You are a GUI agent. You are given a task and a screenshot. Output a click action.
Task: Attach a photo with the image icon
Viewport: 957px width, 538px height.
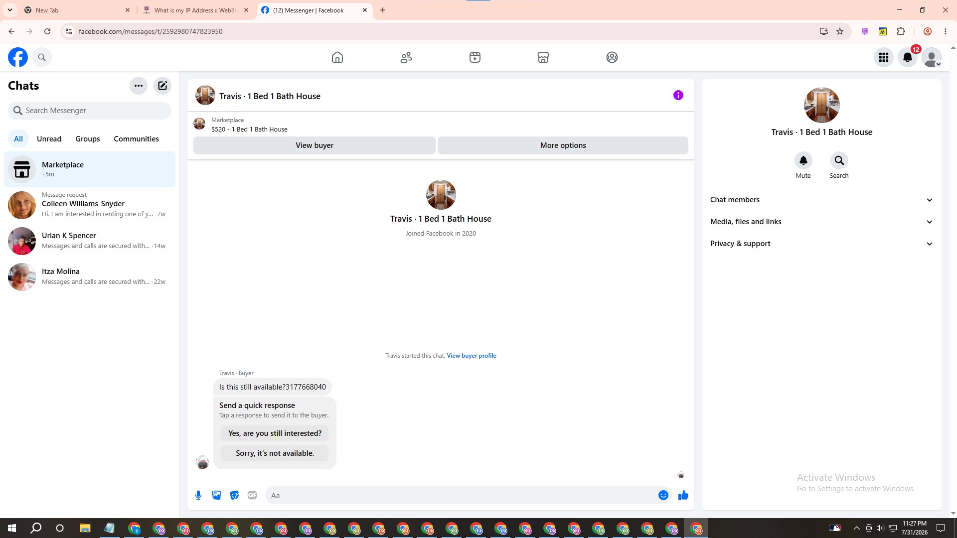coord(216,495)
